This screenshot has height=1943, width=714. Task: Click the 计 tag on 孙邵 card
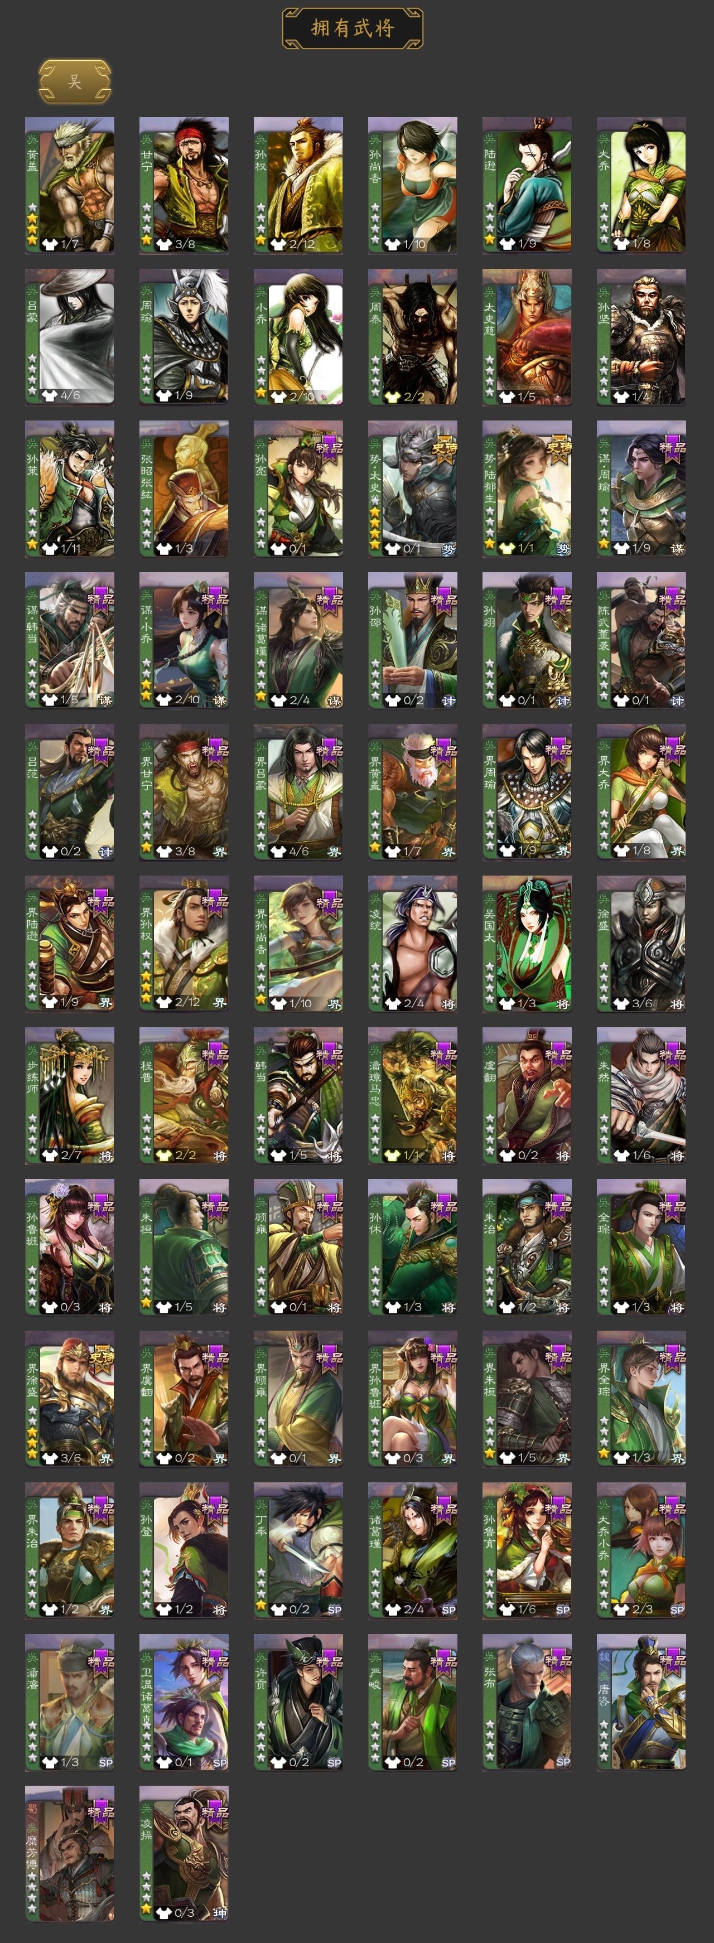[x=448, y=700]
